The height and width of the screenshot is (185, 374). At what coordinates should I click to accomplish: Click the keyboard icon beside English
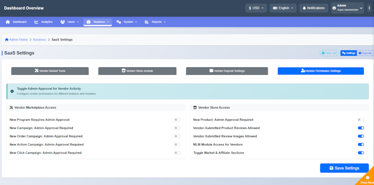pos(275,8)
